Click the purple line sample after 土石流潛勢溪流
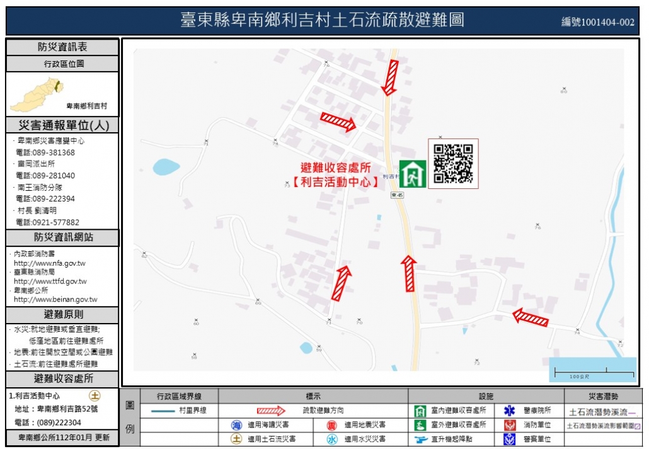The image size is (649, 449). (631, 412)
